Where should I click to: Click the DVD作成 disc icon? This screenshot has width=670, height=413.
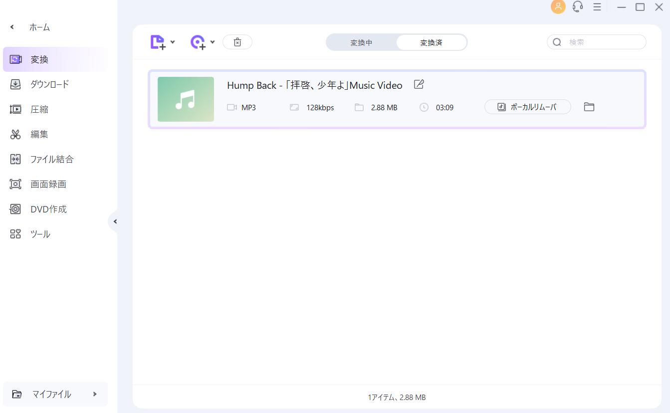click(x=15, y=209)
